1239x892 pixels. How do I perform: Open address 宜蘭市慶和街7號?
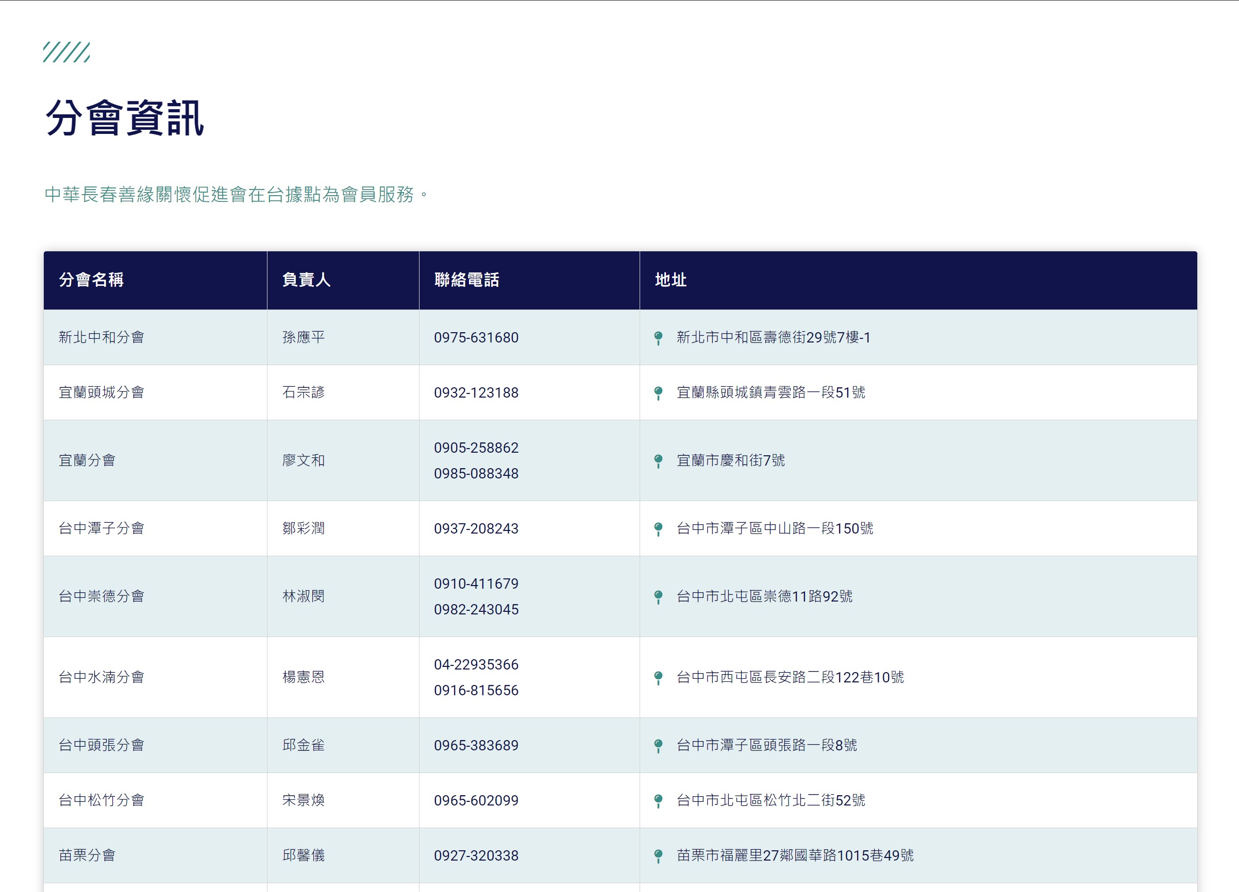730,460
